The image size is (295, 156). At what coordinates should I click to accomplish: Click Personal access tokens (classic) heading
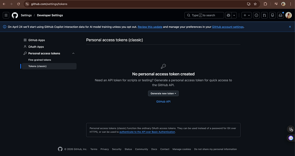coord(114,40)
